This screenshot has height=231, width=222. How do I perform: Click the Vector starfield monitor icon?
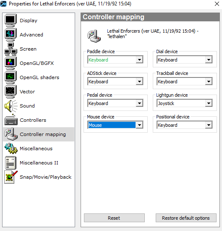point(10,92)
